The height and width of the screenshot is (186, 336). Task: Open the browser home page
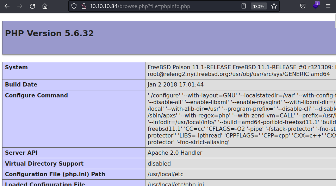(45, 6)
